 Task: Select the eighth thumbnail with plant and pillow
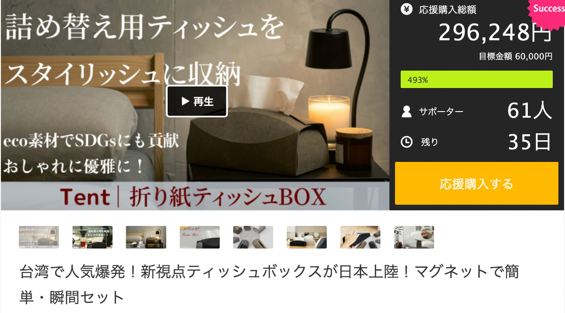(414, 237)
